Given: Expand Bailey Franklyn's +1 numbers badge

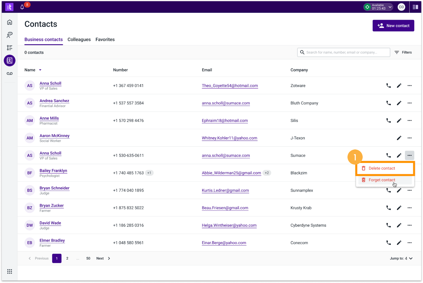Looking at the screenshot, I should (149, 173).
